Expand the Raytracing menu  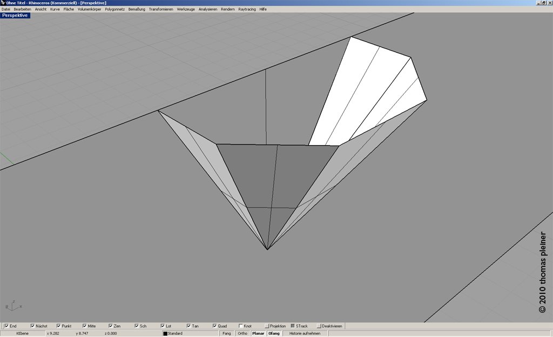[x=247, y=9]
